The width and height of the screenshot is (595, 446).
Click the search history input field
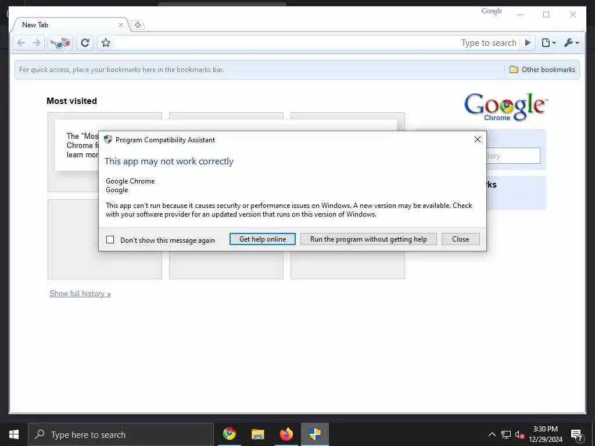point(513,156)
